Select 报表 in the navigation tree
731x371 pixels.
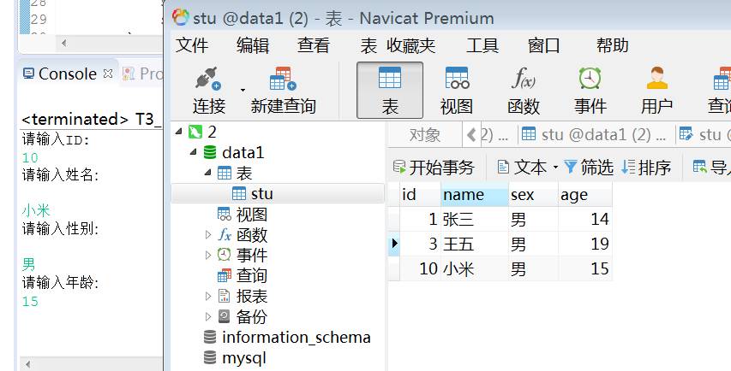(251, 296)
